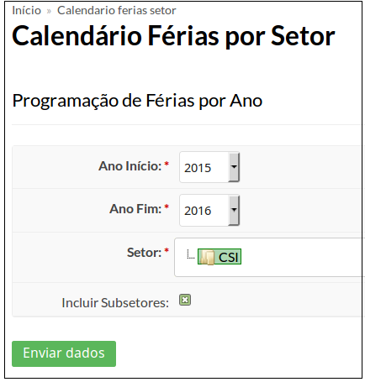
Task: Click the Ano Fim label
Action: pos(135,209)
